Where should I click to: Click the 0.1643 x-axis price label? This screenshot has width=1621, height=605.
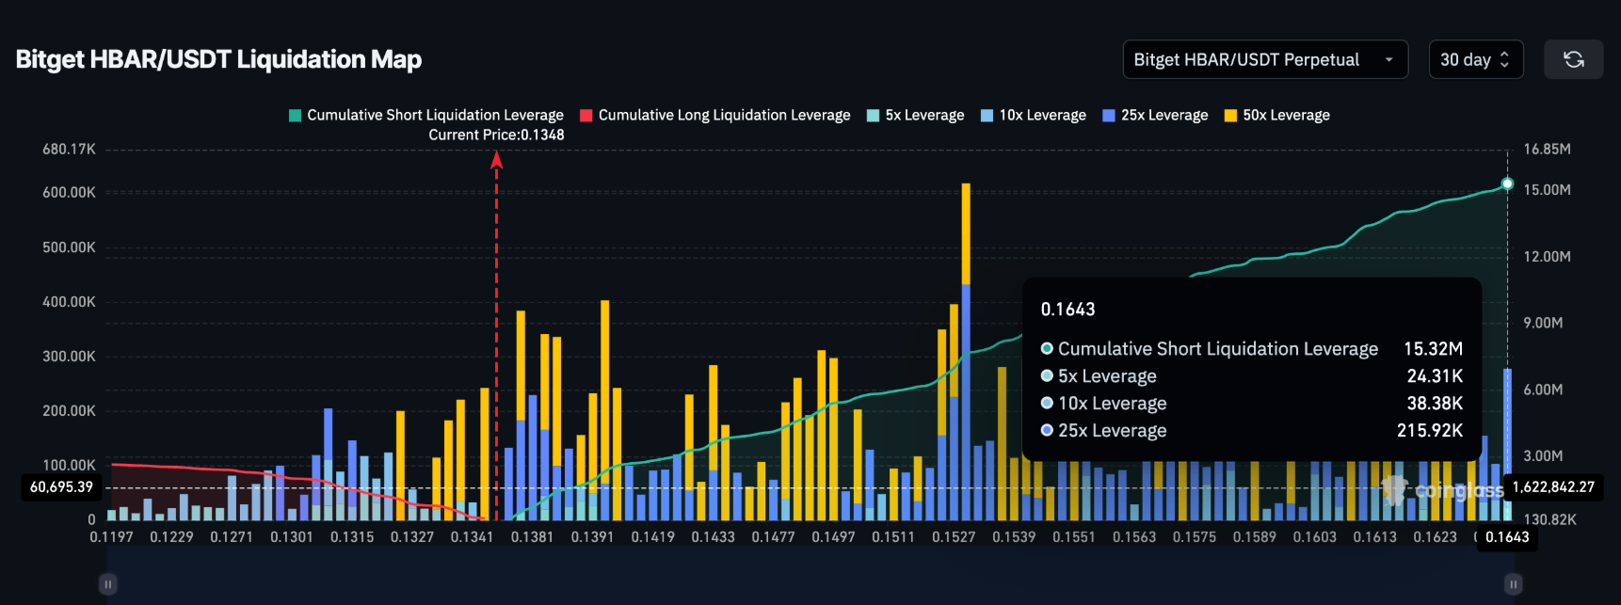pyautogui.click(x=1506, y=537)
